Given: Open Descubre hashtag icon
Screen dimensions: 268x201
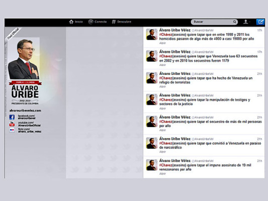Looking at the screenshot, I should [114, 22].
